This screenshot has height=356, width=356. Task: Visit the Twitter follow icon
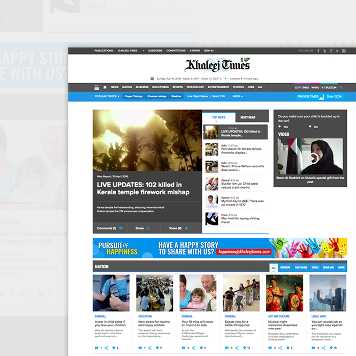tap(325, 50)
